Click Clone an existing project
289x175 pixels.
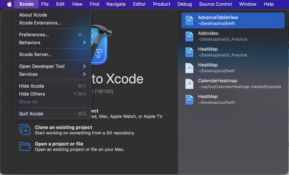pyautogui.click(x=64, y=127)
